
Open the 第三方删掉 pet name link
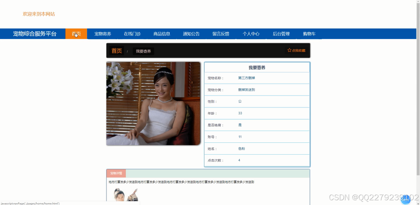point(246,78)
